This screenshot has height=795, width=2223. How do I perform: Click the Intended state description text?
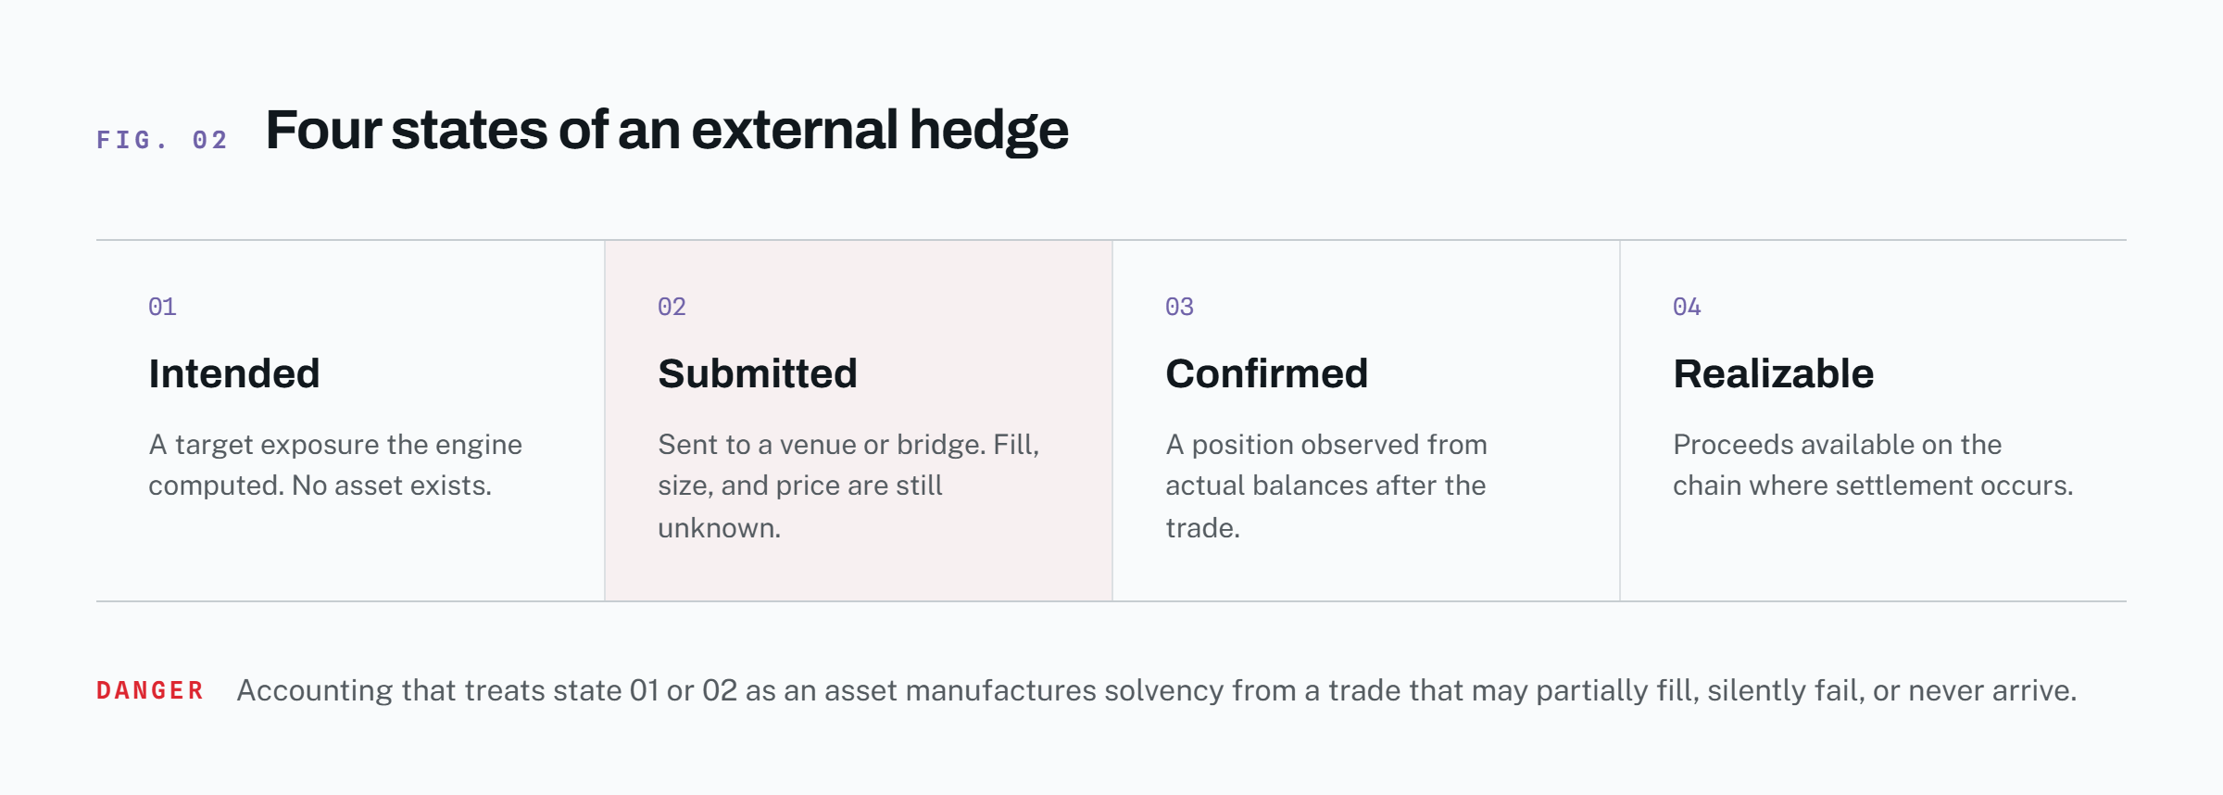click(x=335, y=465)
